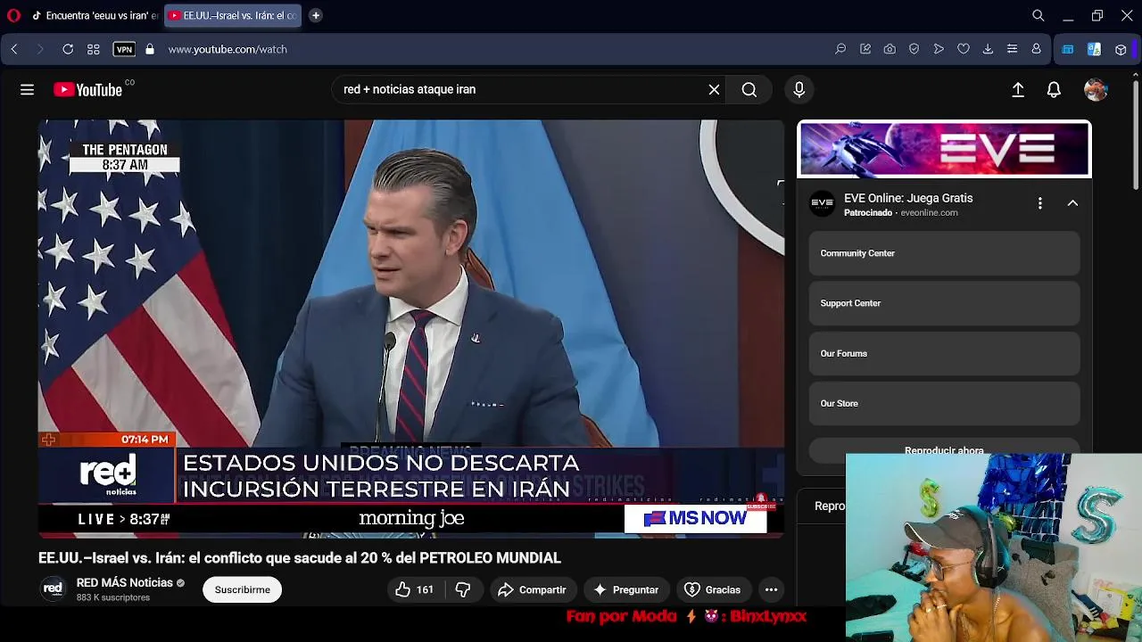Switch to the TikTok 'Encuentra eeuu vs iran' tab
Image resolution: width=1142 pixels, height=642 pixels.
(x=95, y=15)
